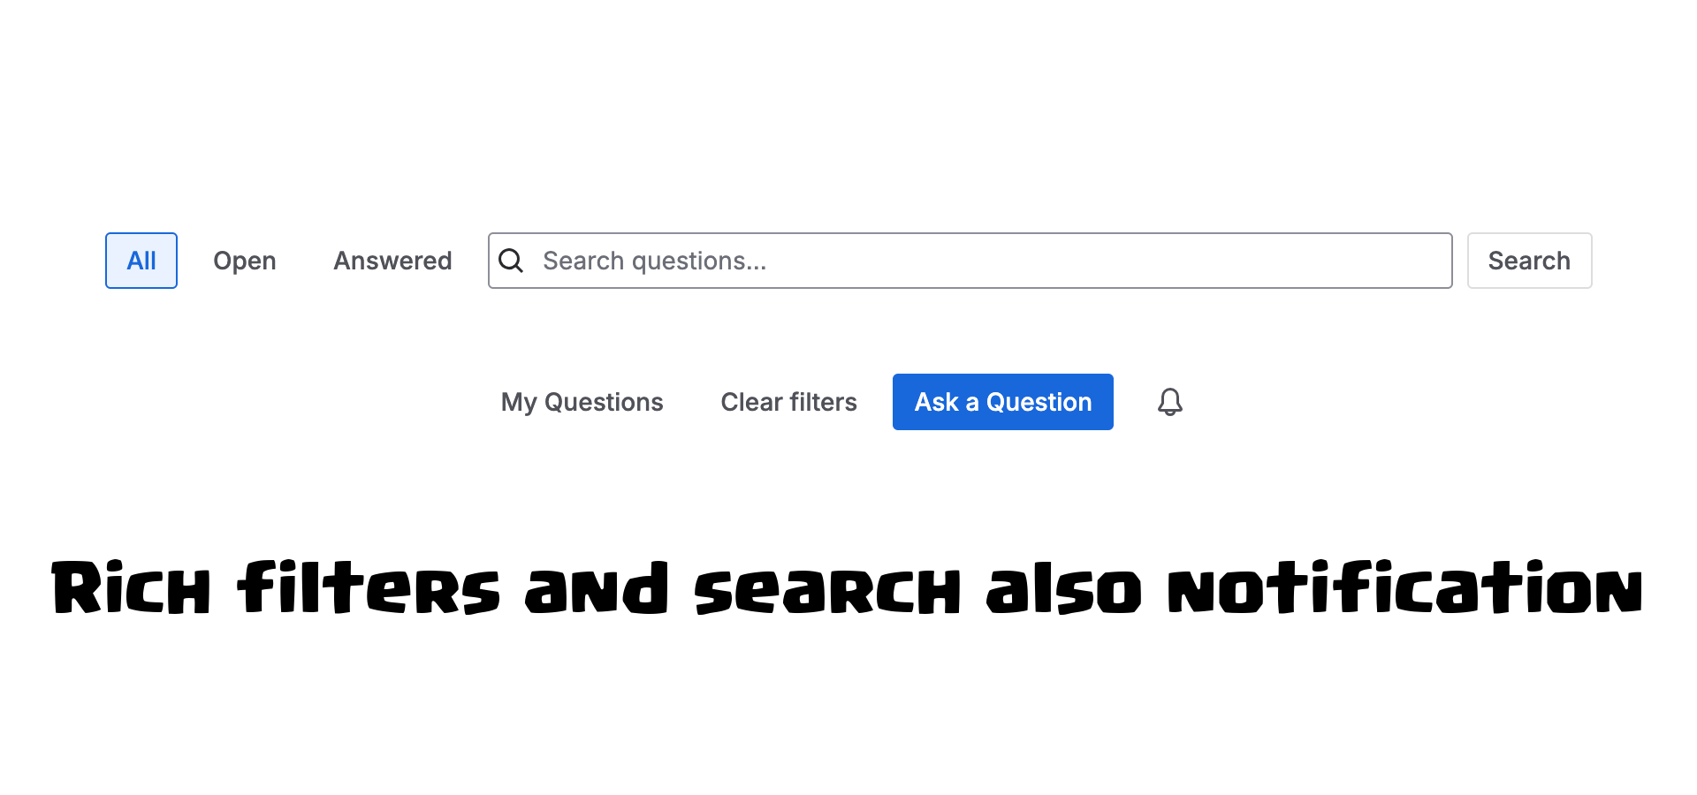View your own questions with My Questions
Viewport: 1697px width, 795px height.
click(582, 402)
